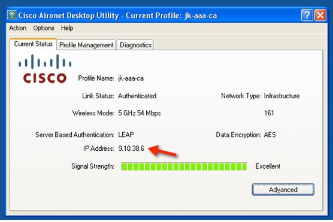
Task: Switch to the Profile Management tab
Action: (x=86, y=45)
